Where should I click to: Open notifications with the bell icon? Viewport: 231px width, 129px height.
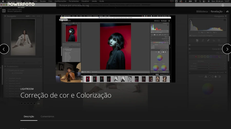223,5
